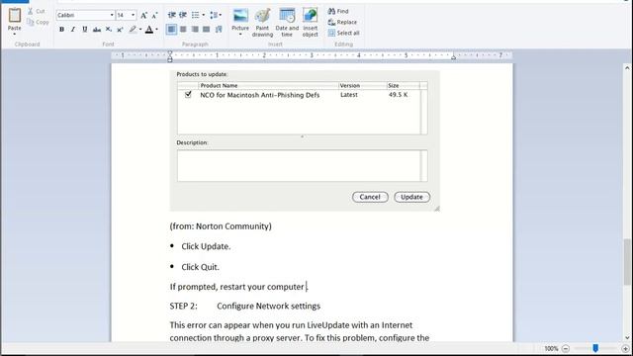Click the "Click Quit." bullet text

(200, 267)
